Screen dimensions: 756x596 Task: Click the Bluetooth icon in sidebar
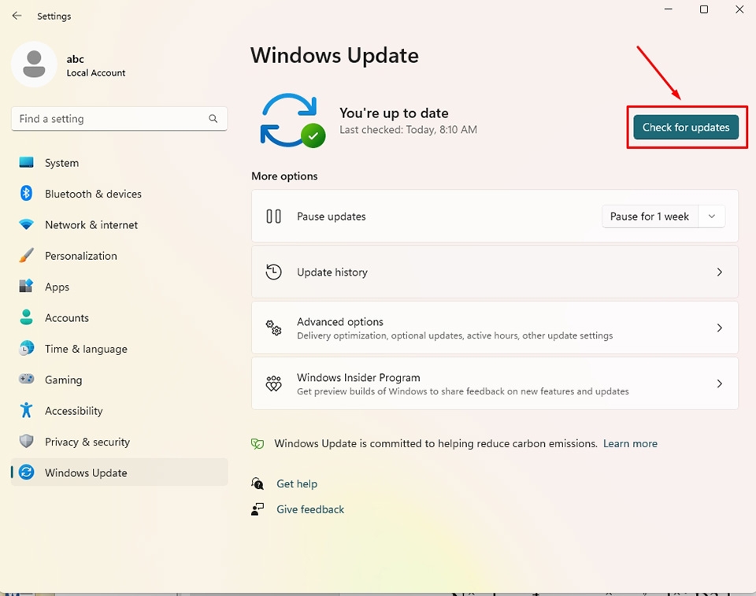[x=26, y=194]
